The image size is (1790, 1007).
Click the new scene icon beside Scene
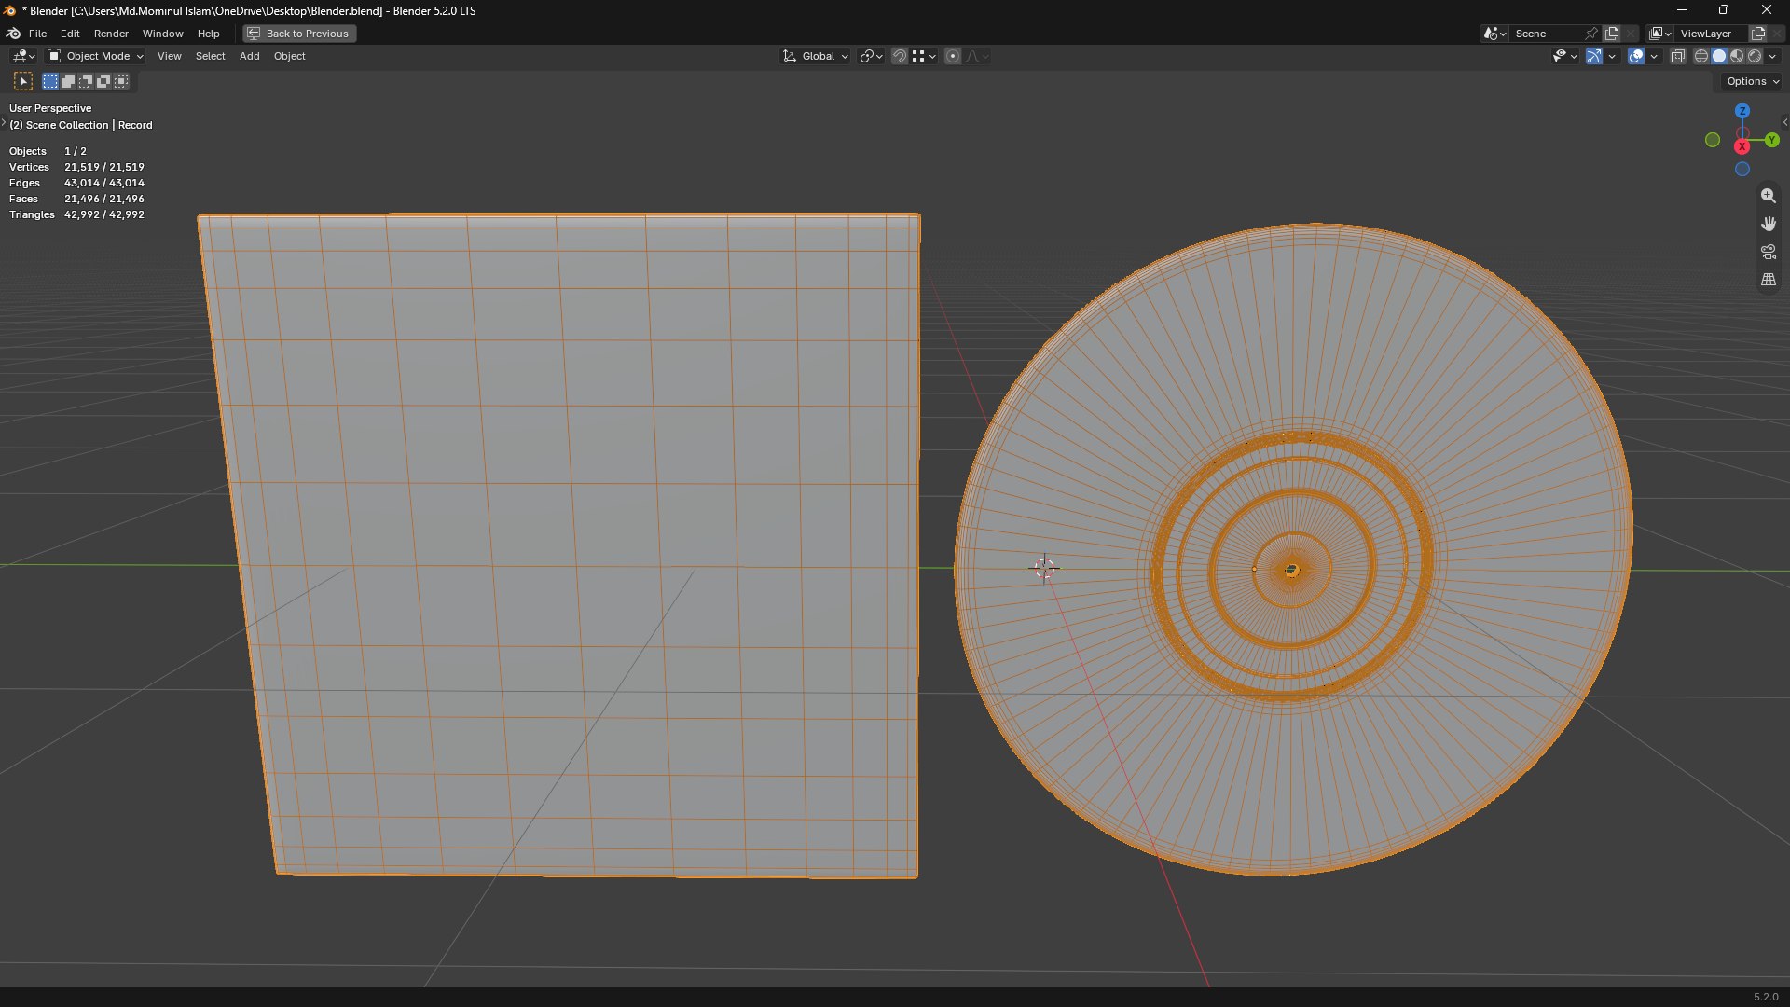pyautogui.click(x=1612, y=34)
